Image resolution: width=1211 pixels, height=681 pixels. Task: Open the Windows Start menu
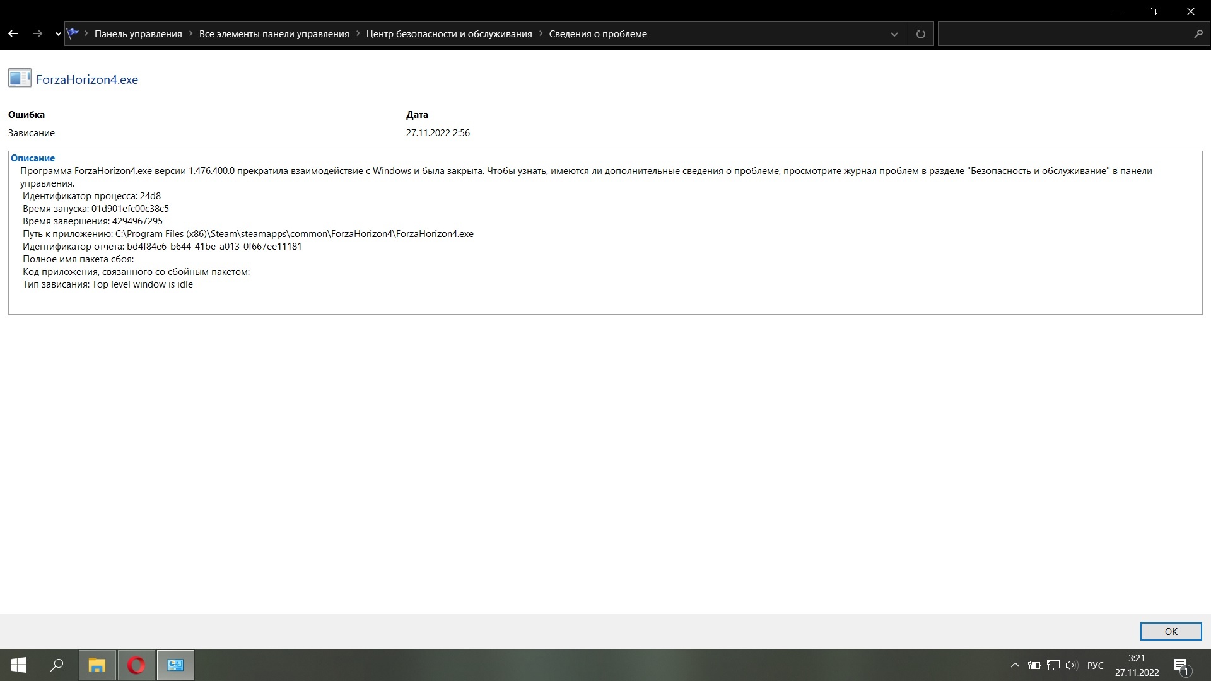18,665
